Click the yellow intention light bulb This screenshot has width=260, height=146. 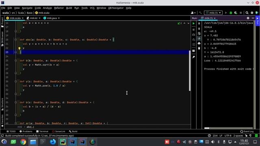coord(19,48)
